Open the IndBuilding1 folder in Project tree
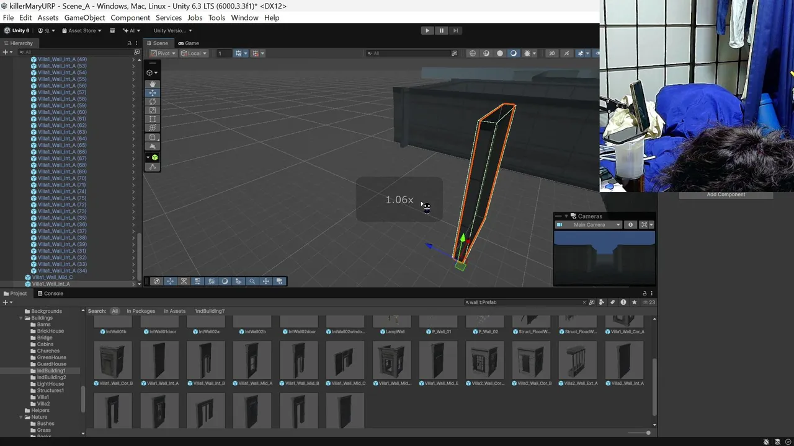Screen dimensions: 794x446 click(51, 370)
